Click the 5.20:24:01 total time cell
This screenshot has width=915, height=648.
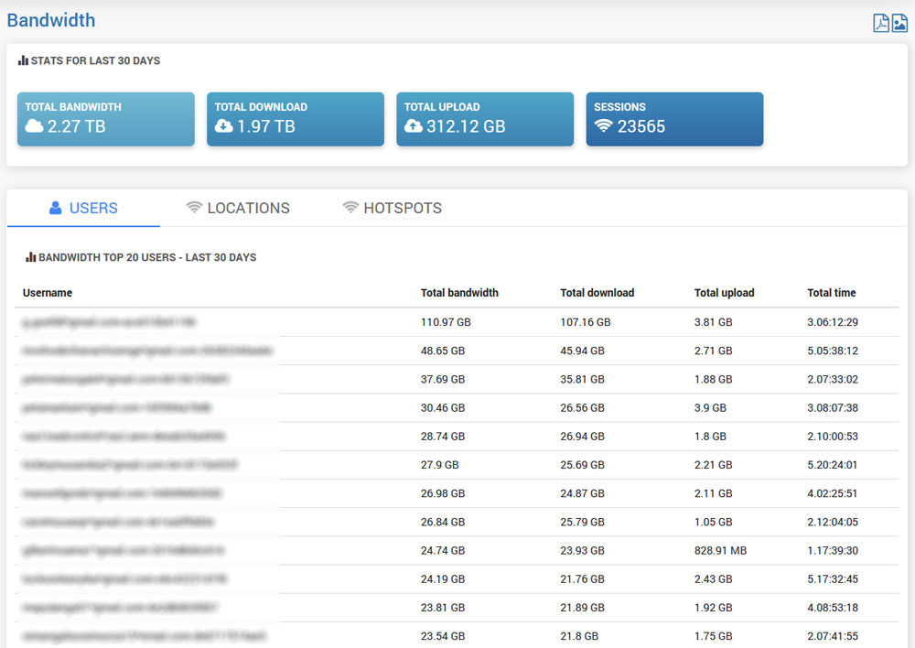(x=832, y=465)
